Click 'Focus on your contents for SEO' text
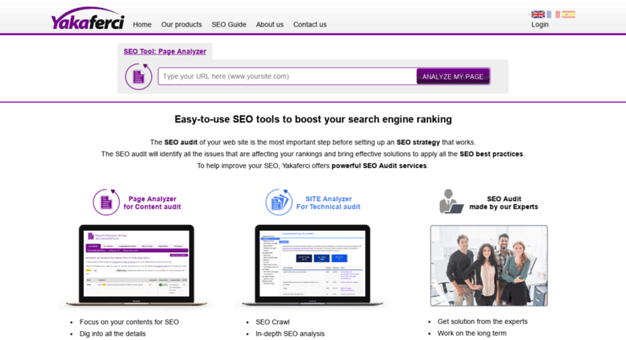This screenshot has width=626, height=340. 129,322
